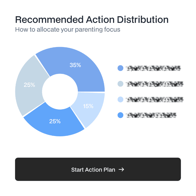Viewport: 196px width, 196px height.
Task: Click the bright blue fourth legend dot
Action: tap(121, 115)
